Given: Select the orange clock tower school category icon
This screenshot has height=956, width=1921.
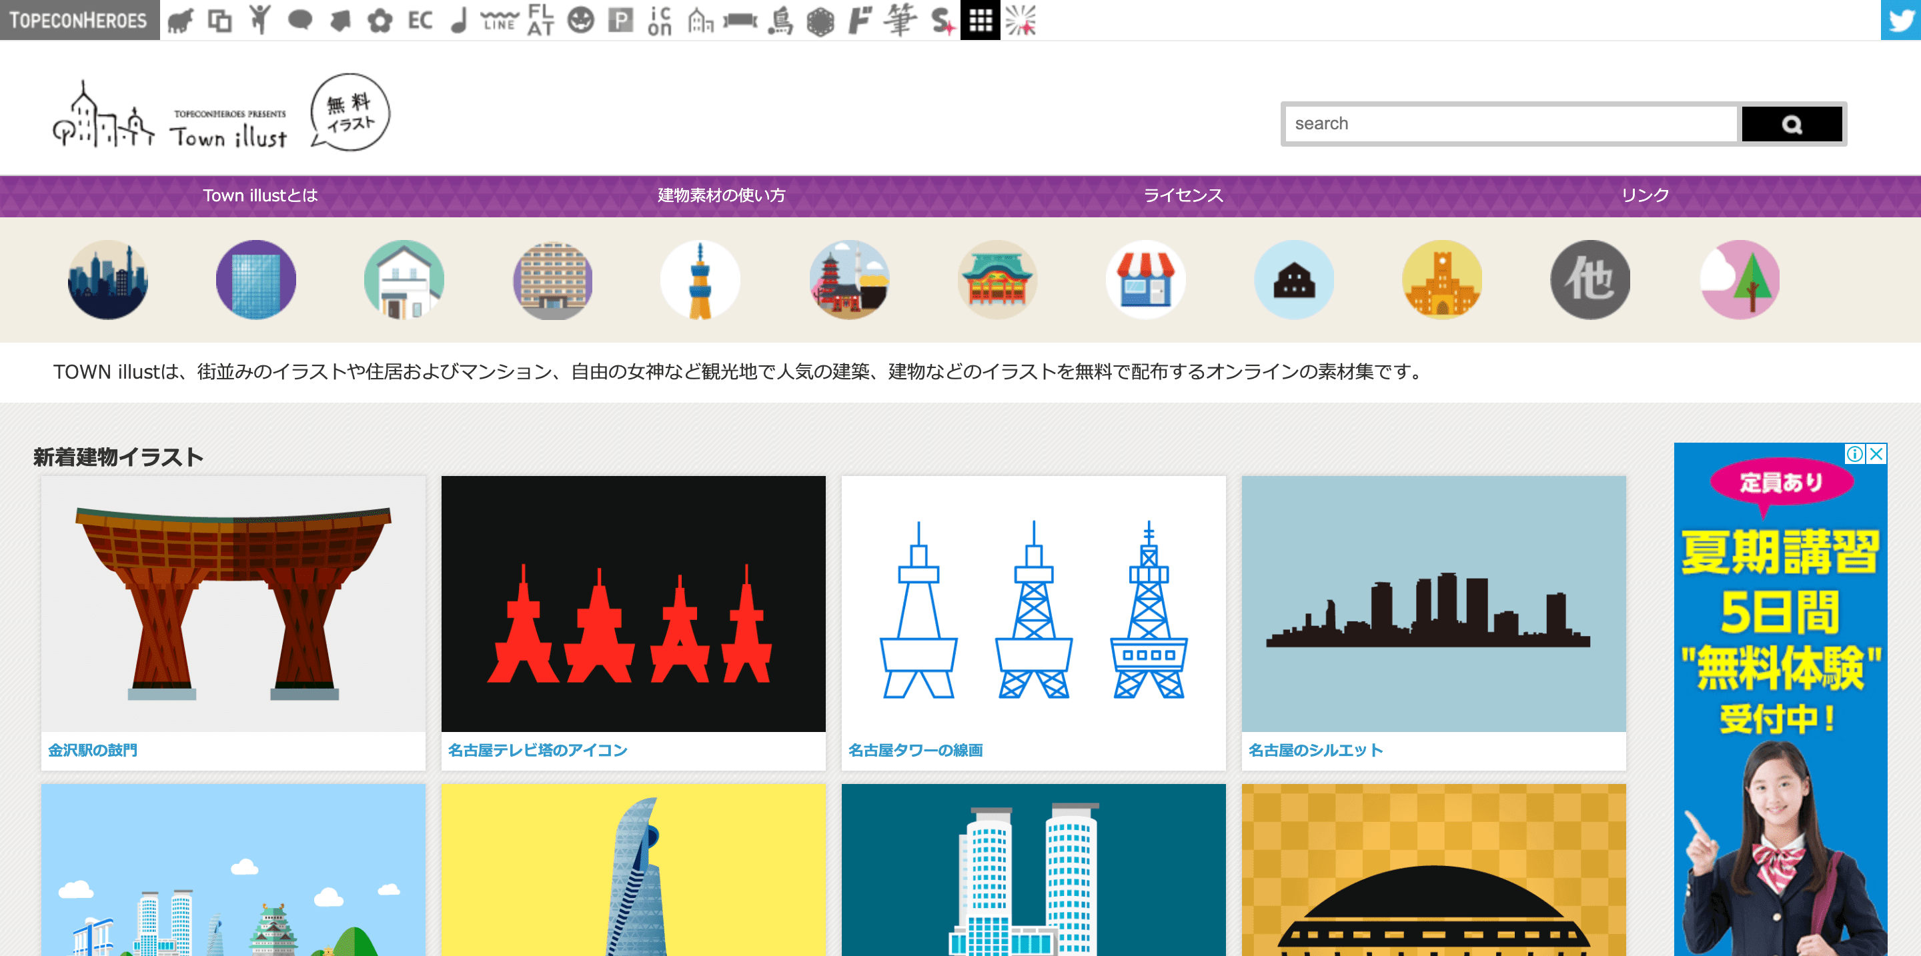Looking at the screenshot, I should tap(1442, 280).
